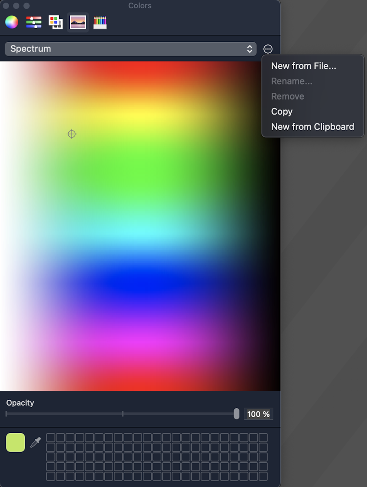The width and height of the screenshot is (367, 487).
Task: Switch to the Color Palettes picker
Action: click(56, 22)
